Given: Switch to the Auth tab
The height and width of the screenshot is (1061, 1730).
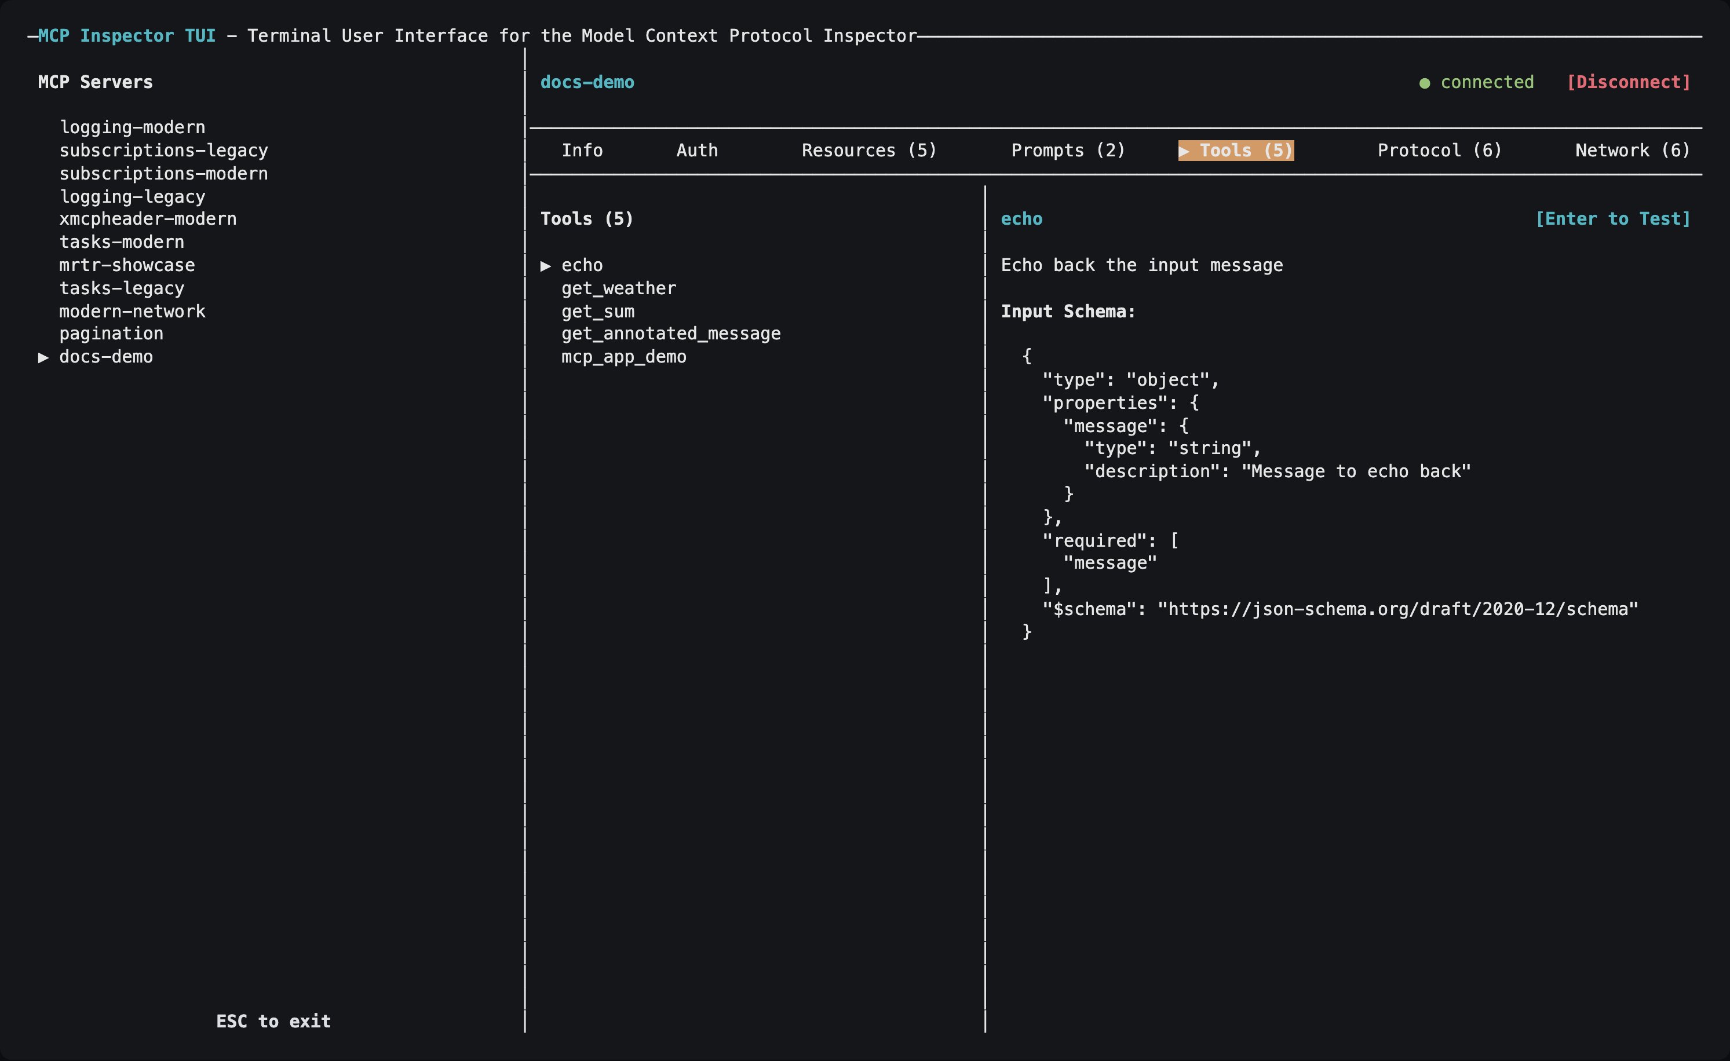Looking at the screenshot, I should point(697,150).
